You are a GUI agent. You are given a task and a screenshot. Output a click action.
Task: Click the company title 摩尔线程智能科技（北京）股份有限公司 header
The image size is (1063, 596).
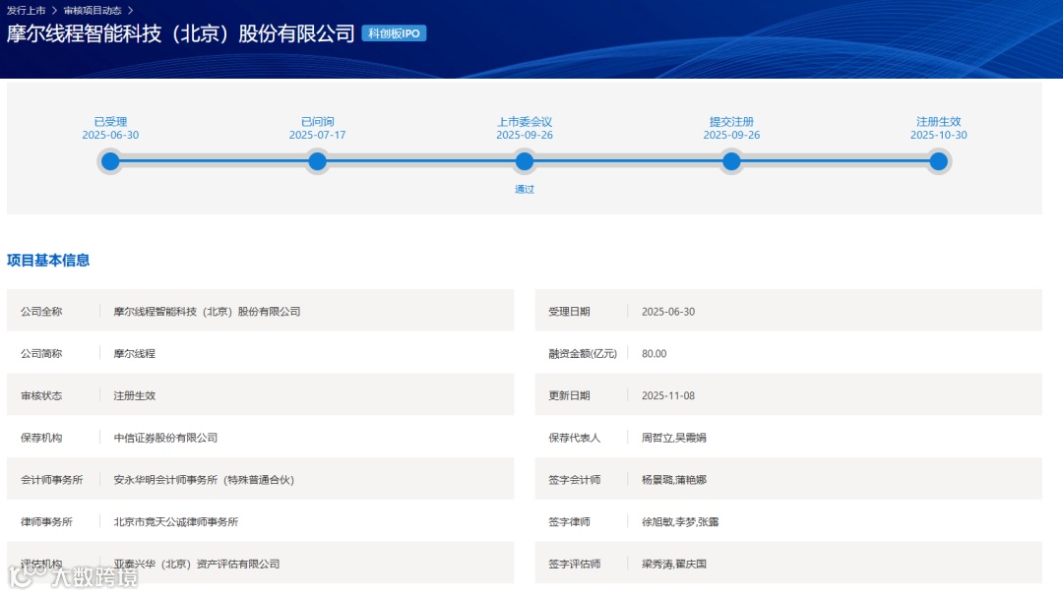tap(181, 33)
